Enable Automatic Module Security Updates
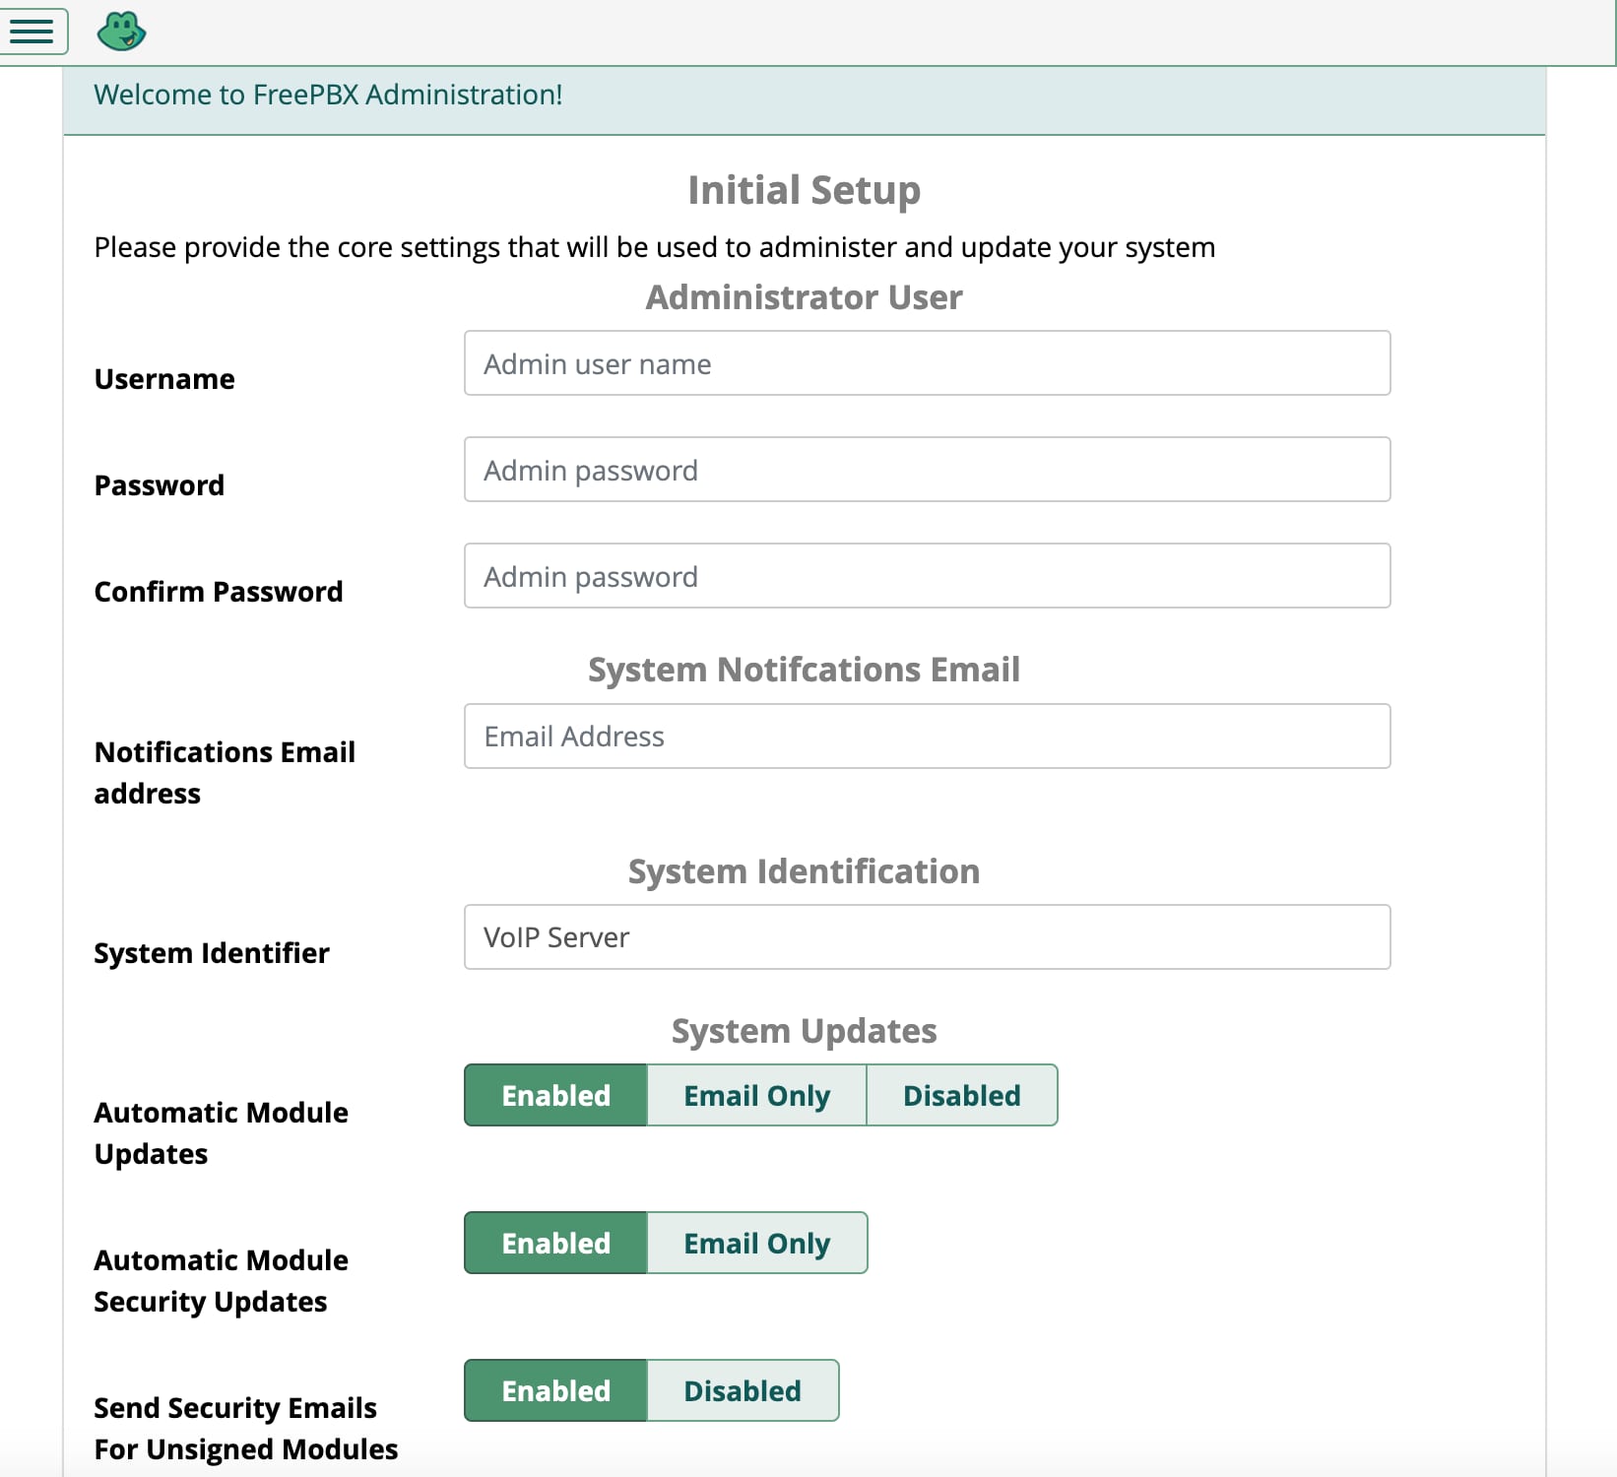The height and width of the screenshot is (1477, 1617). point(554,1243)
